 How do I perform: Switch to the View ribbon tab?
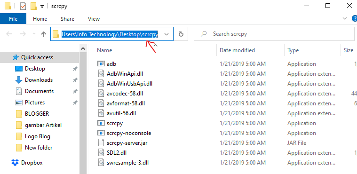coord(94,19)
